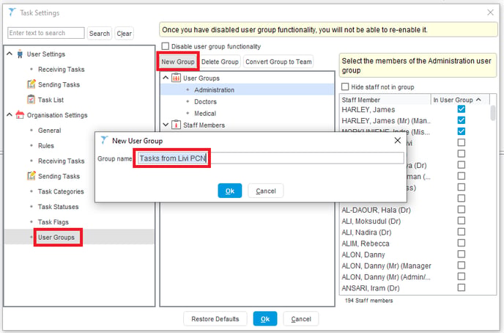
Task: Collapse the User Groups tree node
Action: (166, 78)
